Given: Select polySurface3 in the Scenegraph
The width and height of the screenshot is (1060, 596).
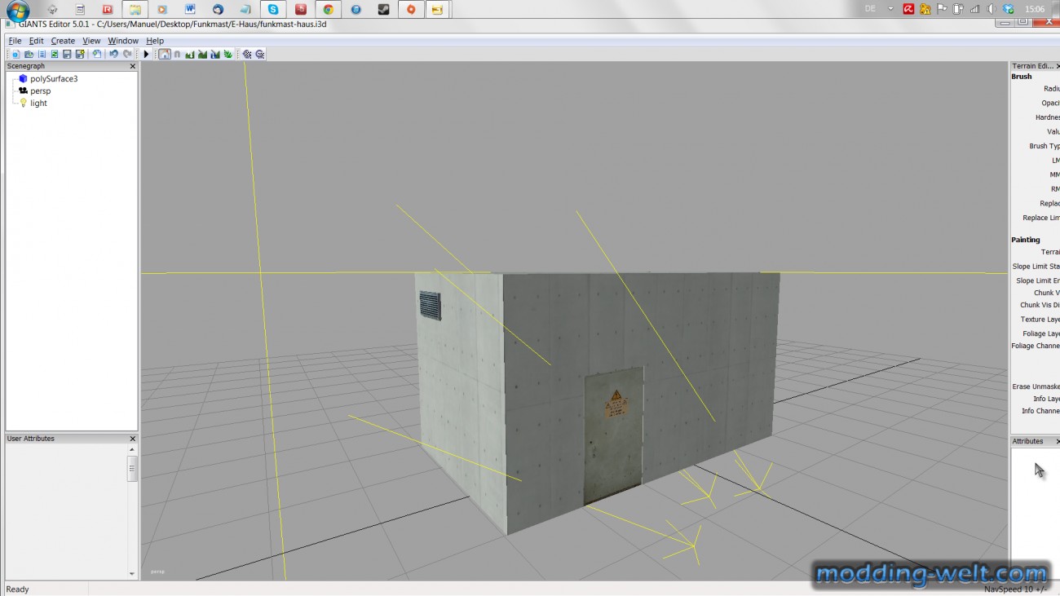Looking at the screenshot, I should [54, 79].
